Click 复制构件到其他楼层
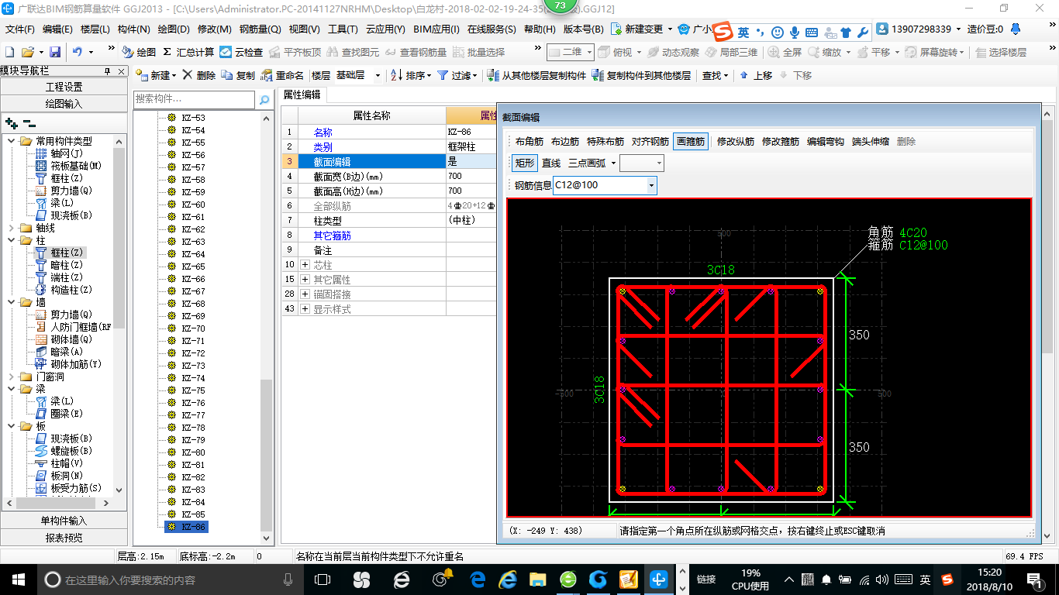This screenshot has height=595, width=1059. (x=641, y=75)
